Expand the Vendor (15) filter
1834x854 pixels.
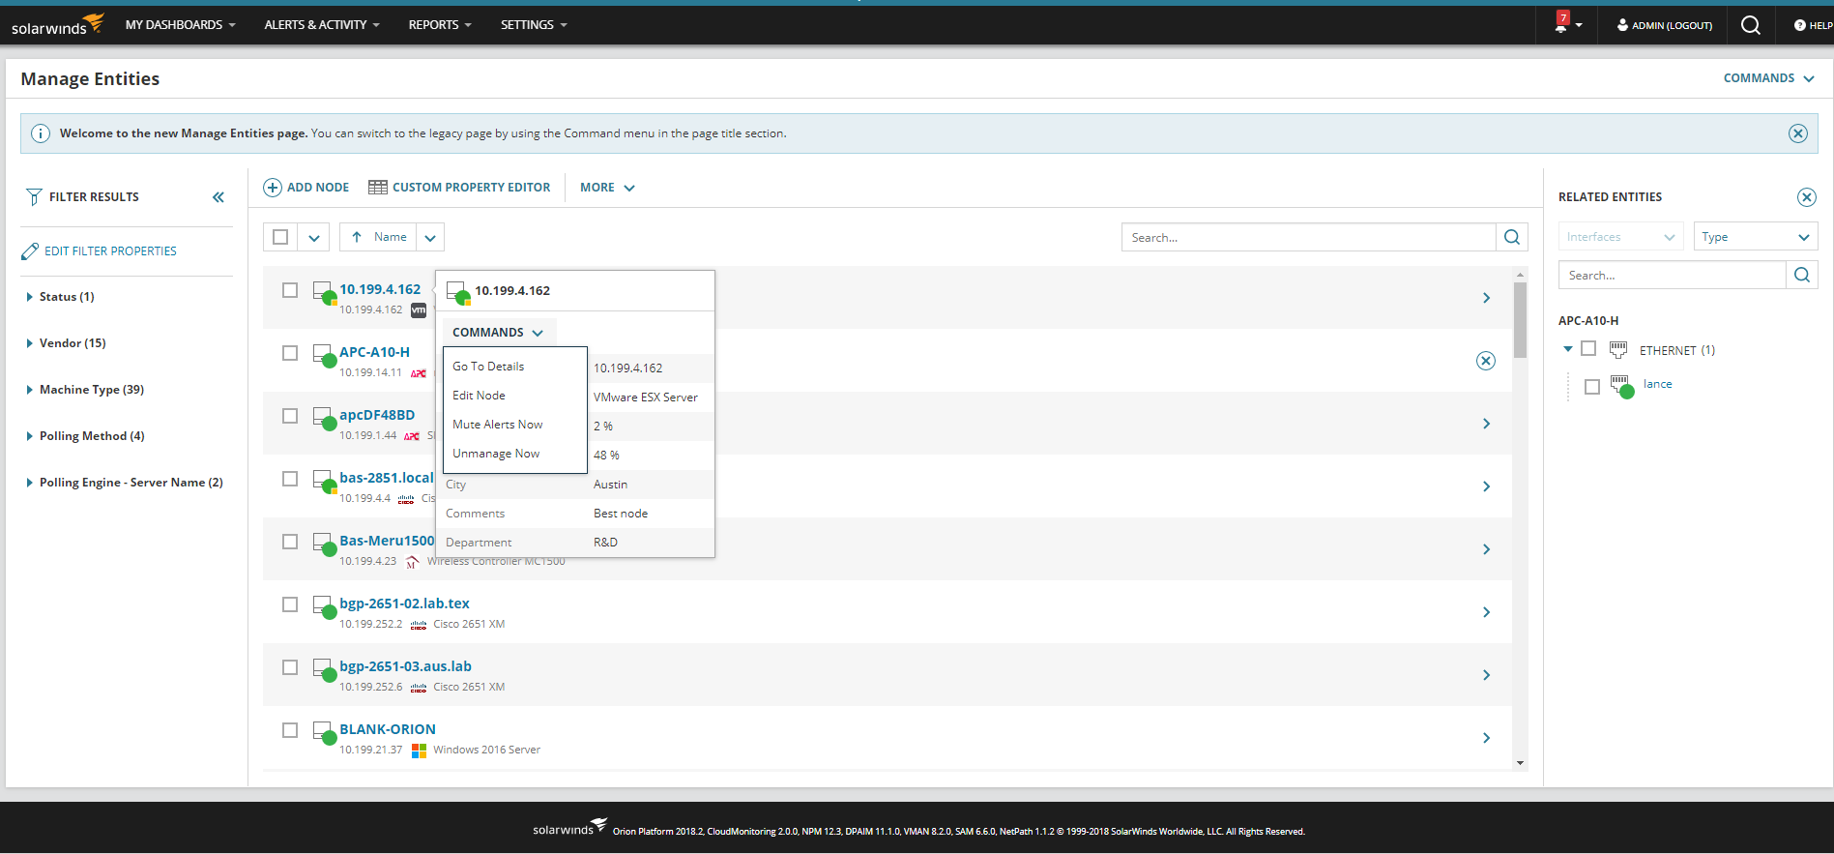(x=29, y=343)
